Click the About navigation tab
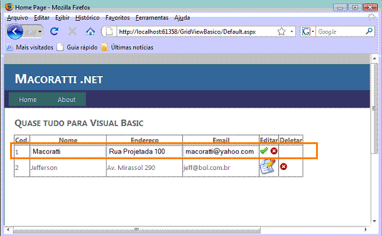This screenshot has height=236, width=382. point(67,99)
